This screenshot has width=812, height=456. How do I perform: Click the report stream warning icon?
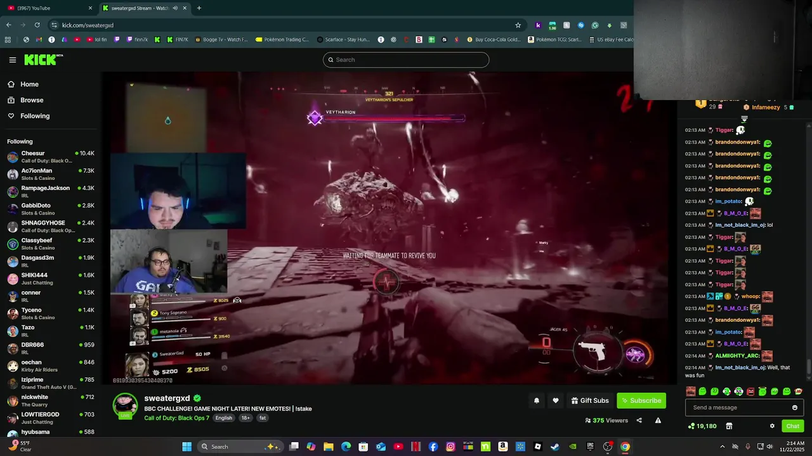coord(658,421)
